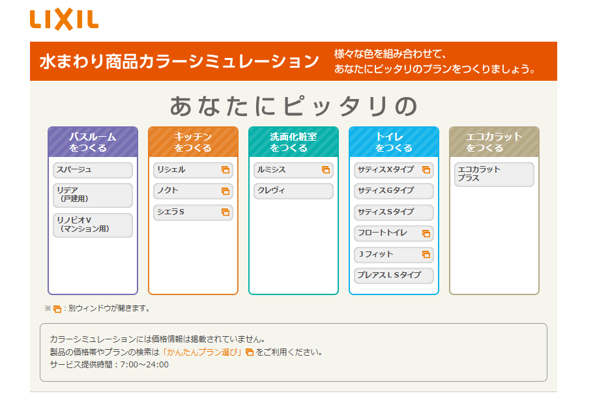Select リデア（戸建用） bathroom option
Viewport: 595px width, 398px height.
pos(93,195)
